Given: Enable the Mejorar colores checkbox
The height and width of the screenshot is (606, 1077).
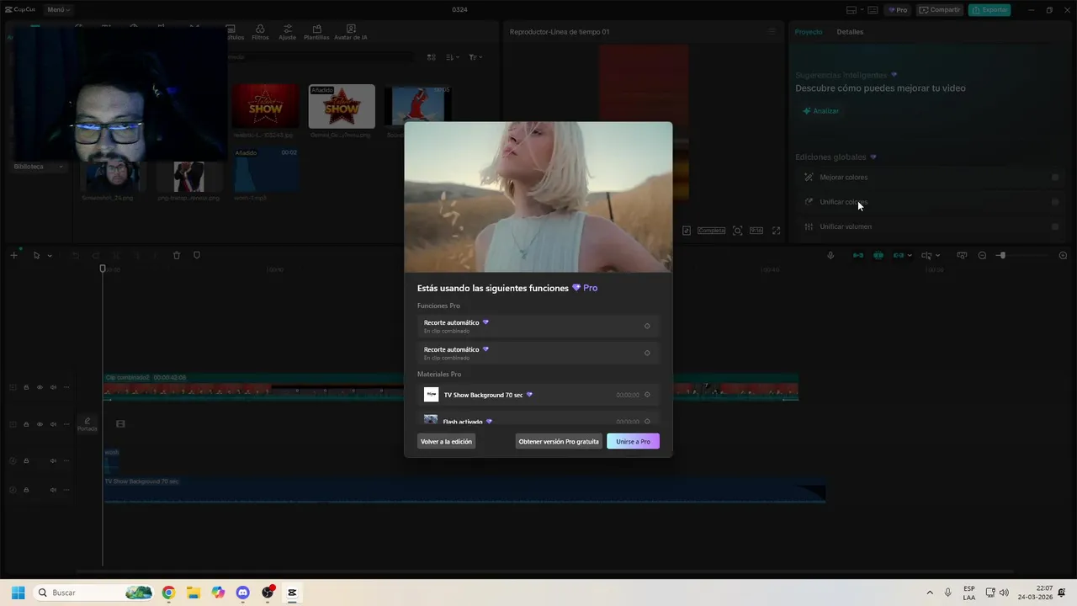Looking at the screenshot, I should (1055, 178).
